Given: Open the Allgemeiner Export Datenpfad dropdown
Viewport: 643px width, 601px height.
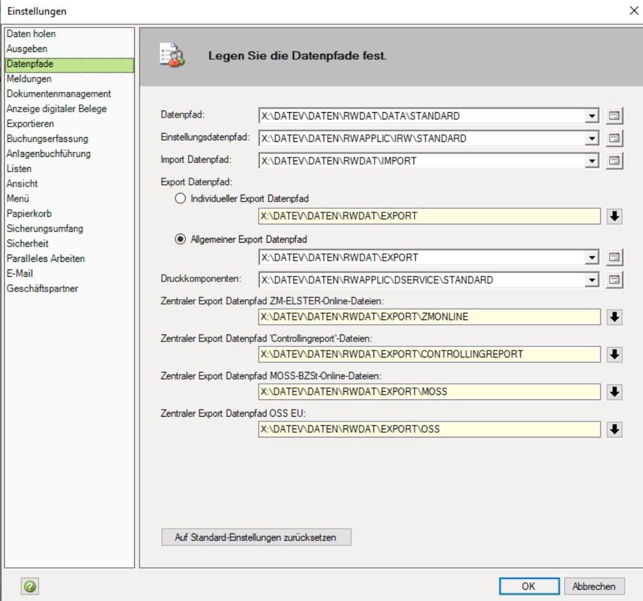Looking at the screenshot, I should pyautogui.click(x=592, y=258).
